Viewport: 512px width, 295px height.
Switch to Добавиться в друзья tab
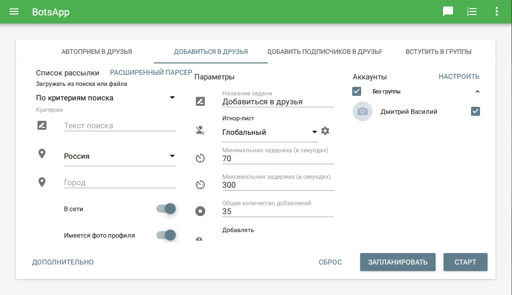pyautogui.click(x=211, y=51)
